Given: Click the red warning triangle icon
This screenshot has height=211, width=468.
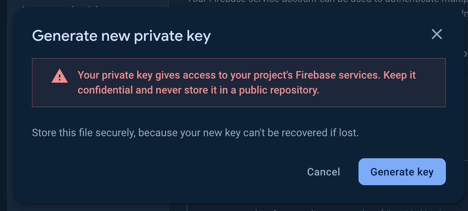Looking at the screenshot, I should [x=60, y=76].
